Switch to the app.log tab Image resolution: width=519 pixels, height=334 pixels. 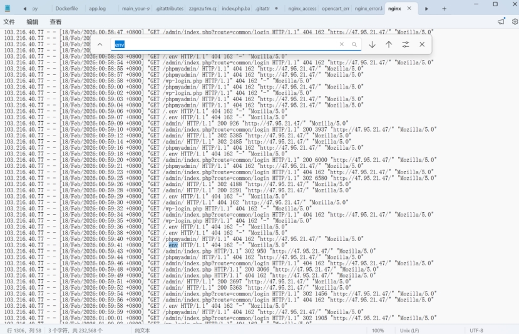(97, 9)
